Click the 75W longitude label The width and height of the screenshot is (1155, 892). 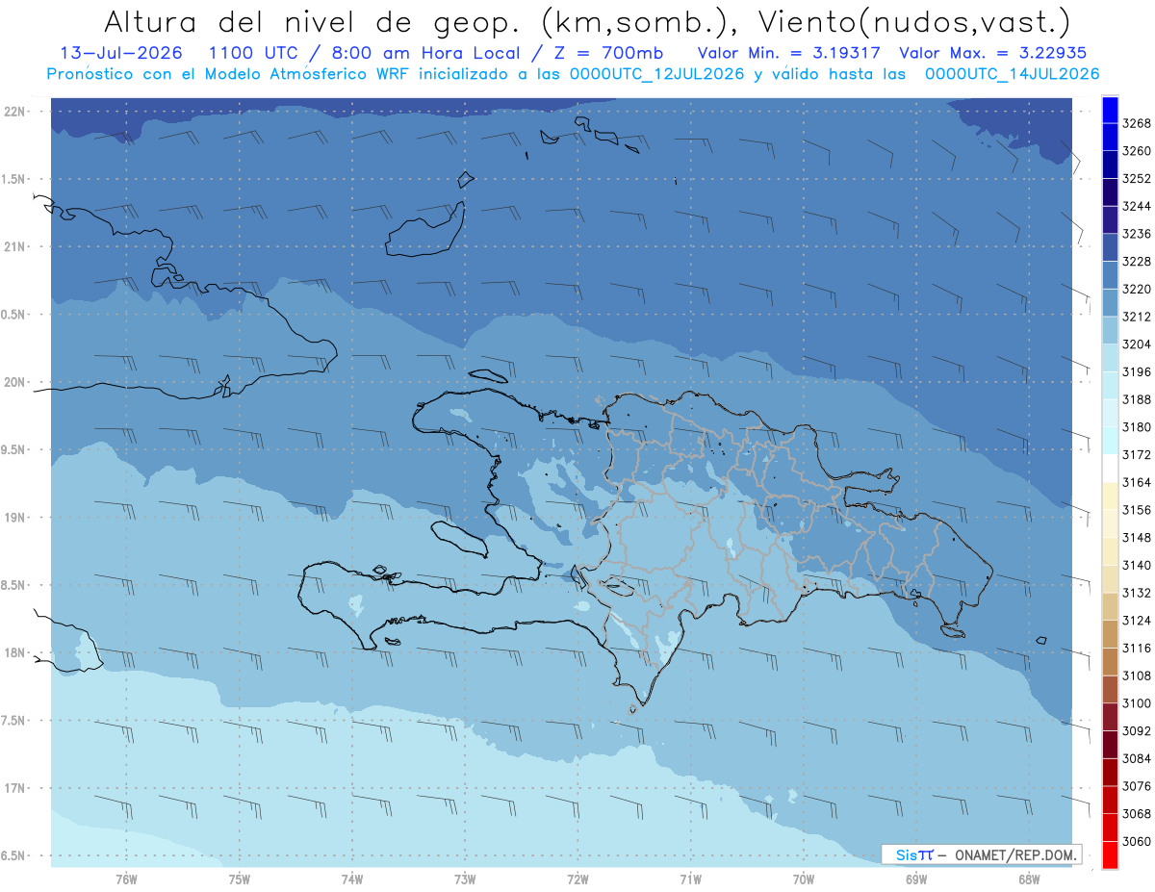point(240,879)
